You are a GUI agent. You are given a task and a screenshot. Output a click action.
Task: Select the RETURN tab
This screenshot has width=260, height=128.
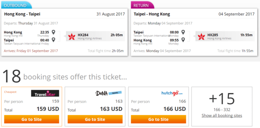[142, 5]
